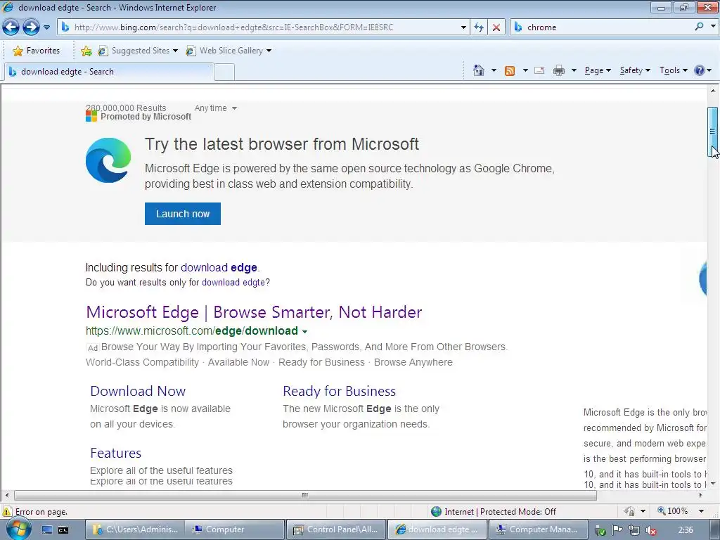Image resolution: width=720 pixels, height=540 pixels.
Task: Open a new tab with blank tab button
Action: (224, 72)
